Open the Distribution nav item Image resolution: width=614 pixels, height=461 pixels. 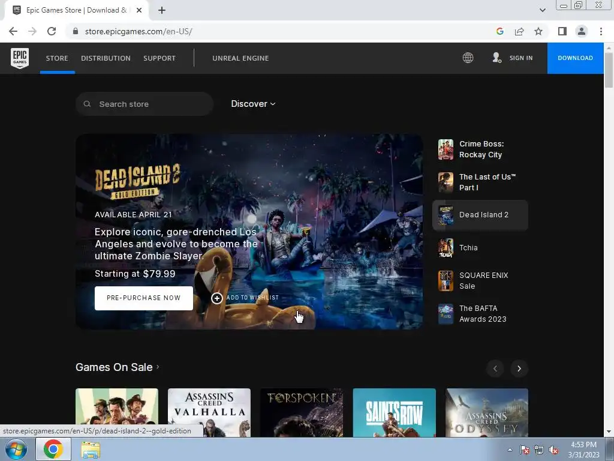click(x=106, y=58)
